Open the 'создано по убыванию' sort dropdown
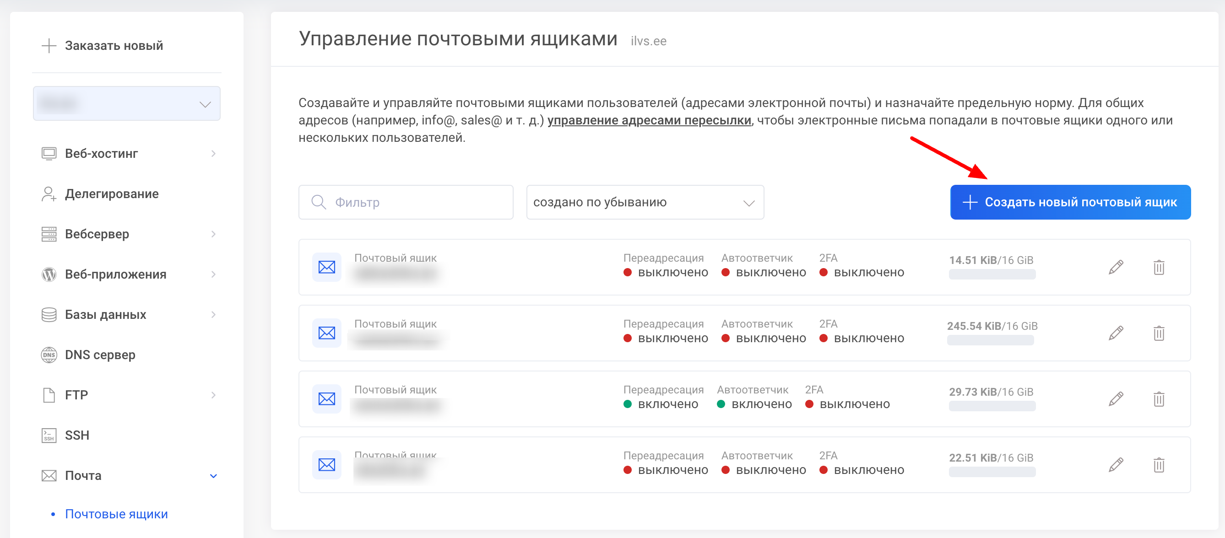The image size is (1225, 538). pos(645,202)
